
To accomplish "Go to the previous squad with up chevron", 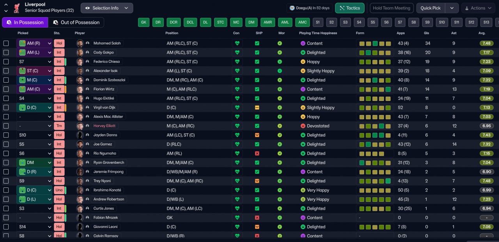I will [6, 5].
